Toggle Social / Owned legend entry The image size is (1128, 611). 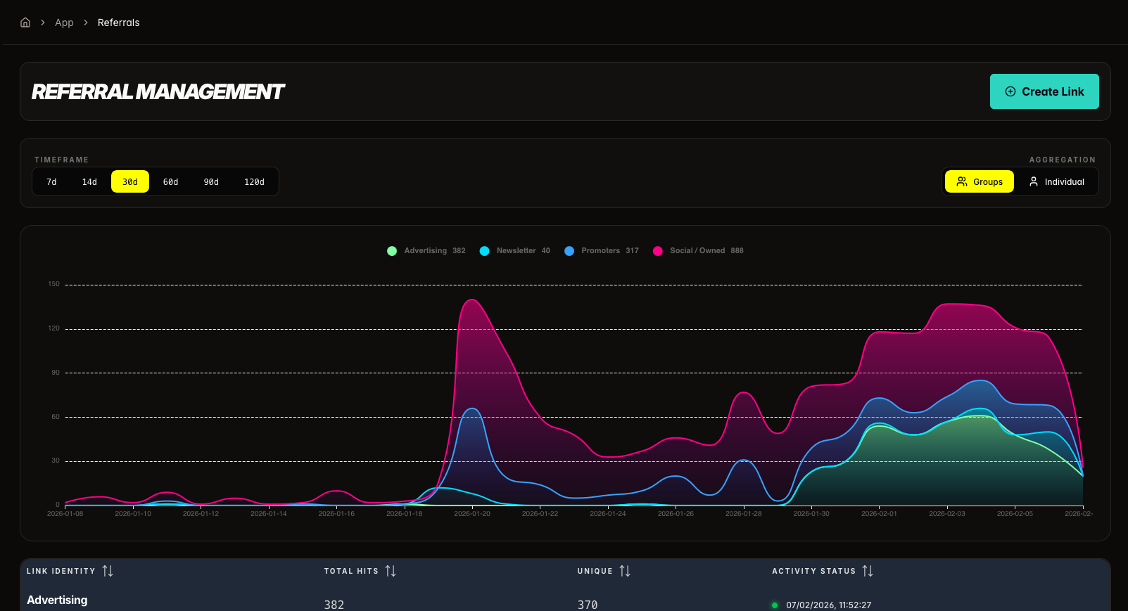697,251
